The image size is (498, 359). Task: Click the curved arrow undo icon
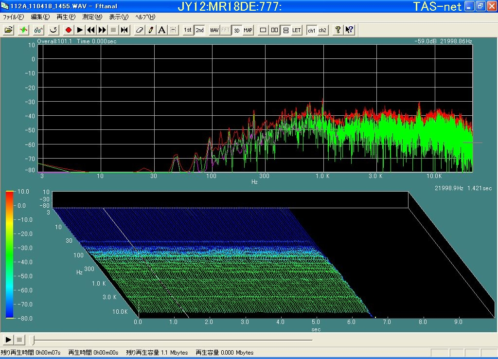(x=53, y=30)
